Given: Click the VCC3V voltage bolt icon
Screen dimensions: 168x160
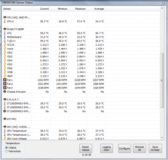Looking at the screenshot, I should click(5, 45).
